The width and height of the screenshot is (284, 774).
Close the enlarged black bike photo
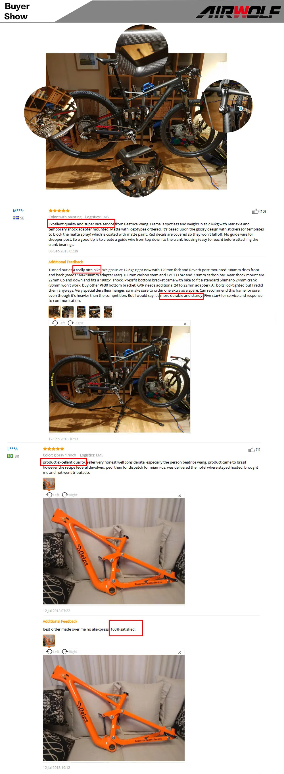pyautogui.click(x=185, y=324)
